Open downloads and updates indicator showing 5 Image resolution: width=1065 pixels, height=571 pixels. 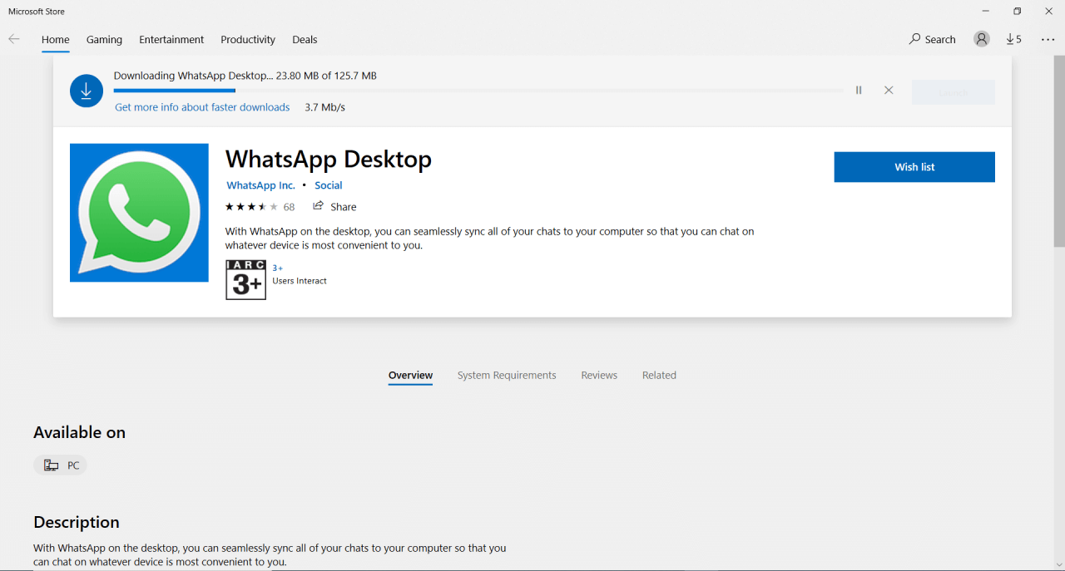click(x=1013, y=39)
